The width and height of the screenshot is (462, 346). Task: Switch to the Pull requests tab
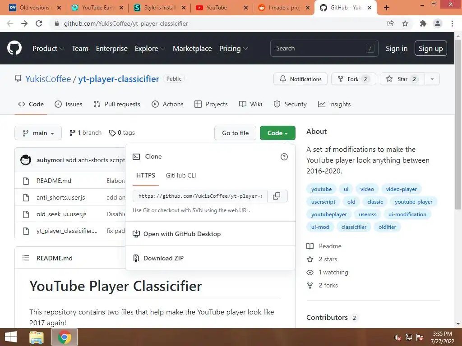[117, 104]
